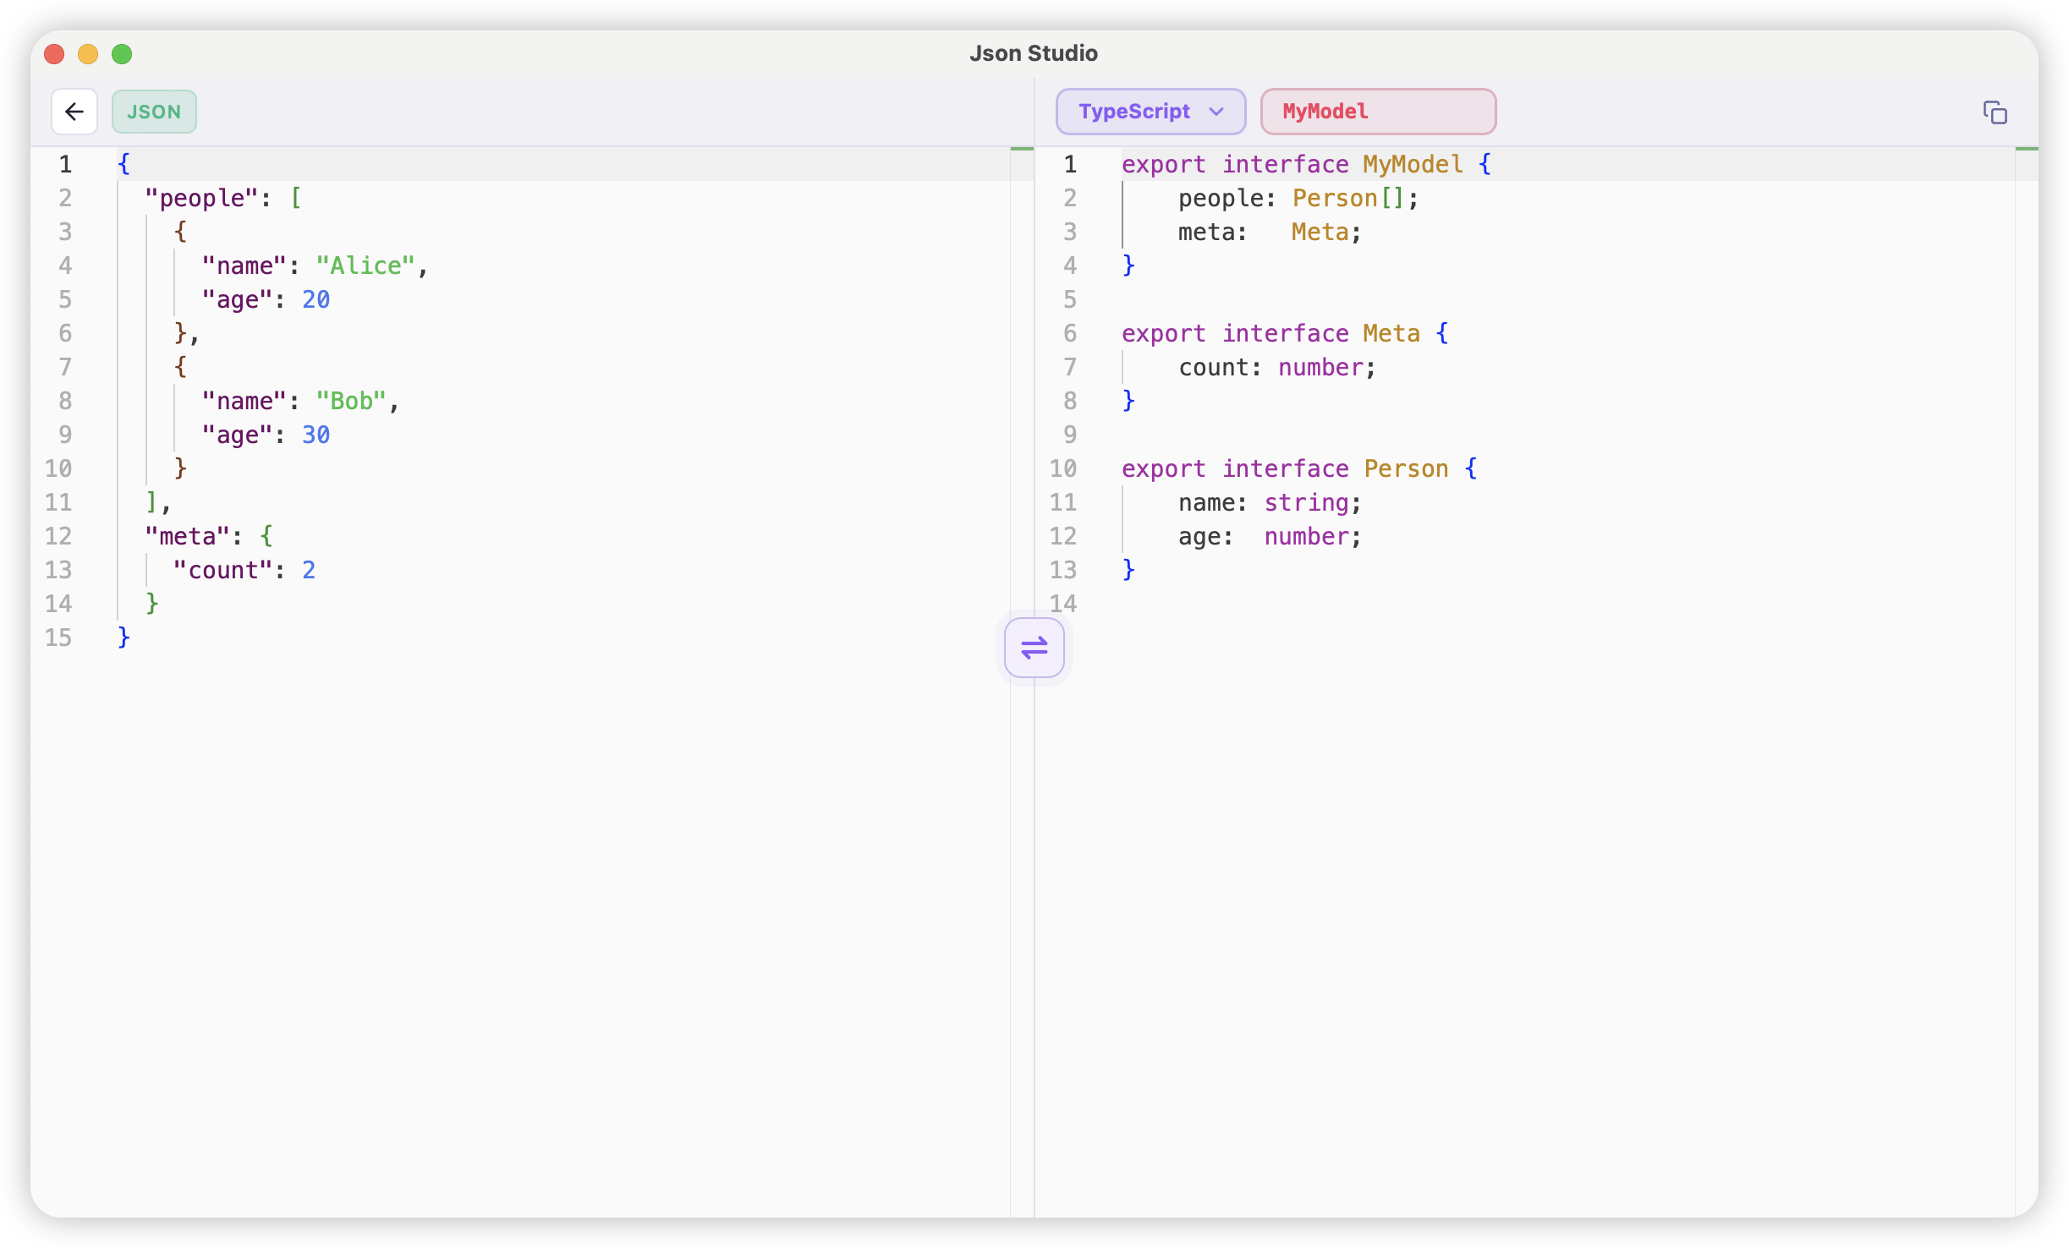Click the copy icon in the top right corner
The width and height of the screenshot is (2069, 1248).
click(x=1995, y=111)
